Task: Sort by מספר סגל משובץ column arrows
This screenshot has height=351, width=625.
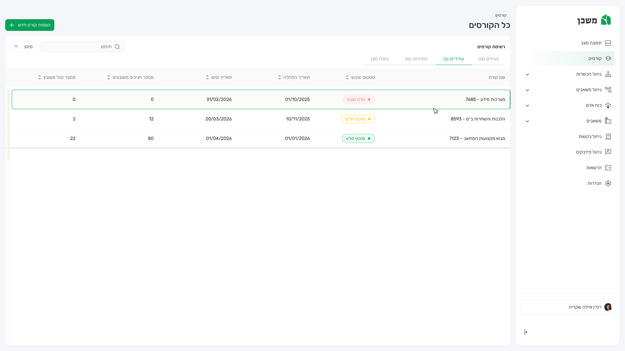Action: click(x=40, y=77)
